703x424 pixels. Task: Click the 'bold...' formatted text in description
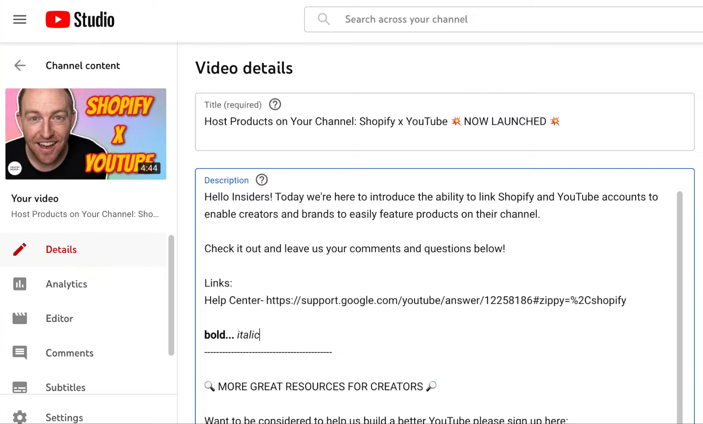(x=219, y=335)
